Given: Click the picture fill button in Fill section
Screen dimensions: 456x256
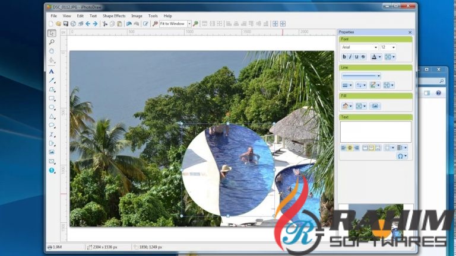Looking at the screenshot, I should tap(375, 106).
